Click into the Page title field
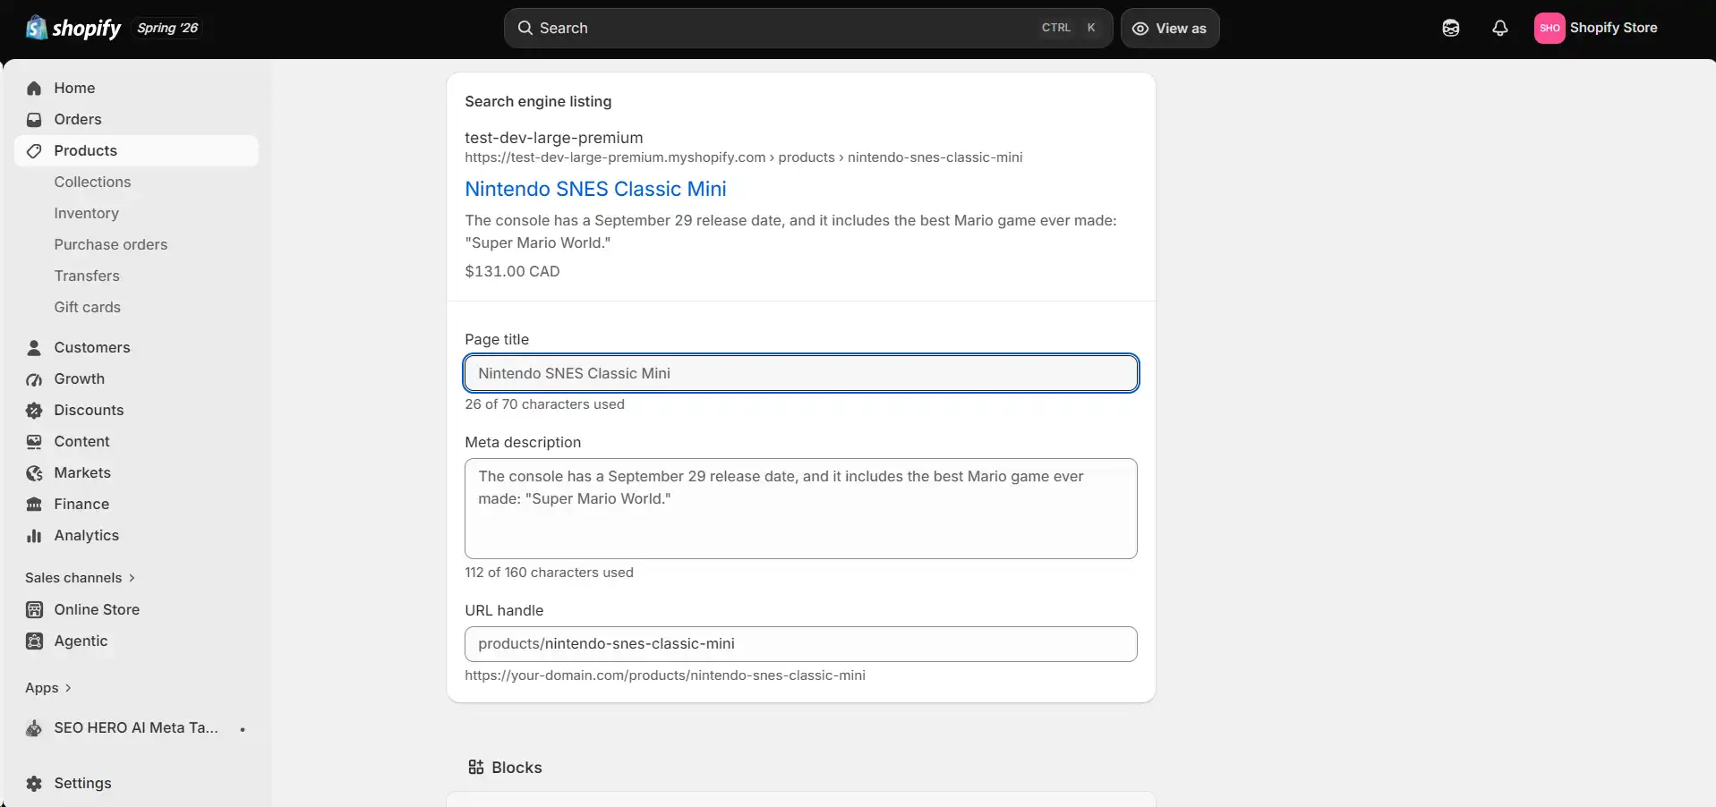The height and width of the screenshot is (807, 1716). 801,373
